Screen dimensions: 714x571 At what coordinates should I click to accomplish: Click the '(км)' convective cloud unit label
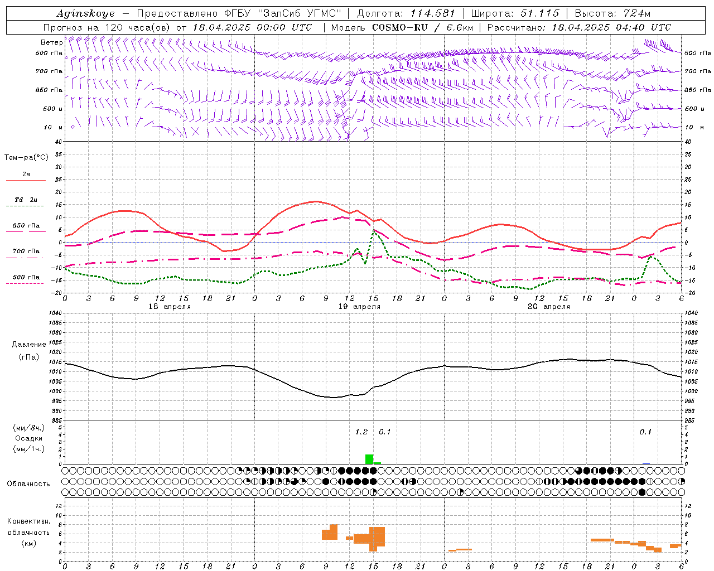pyautogui.click(x=29, y=543)
